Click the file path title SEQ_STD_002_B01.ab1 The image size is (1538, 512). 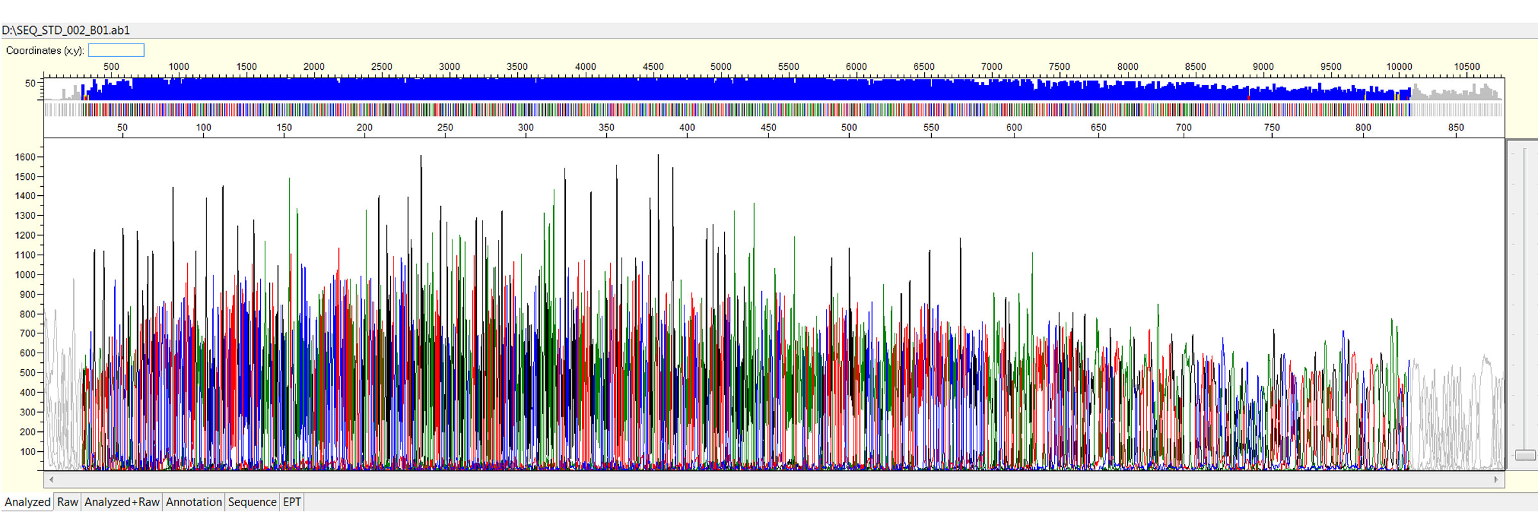66,30
